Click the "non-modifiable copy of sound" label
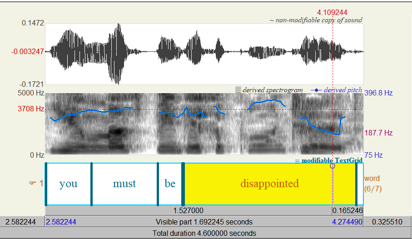 click(316, 20)
